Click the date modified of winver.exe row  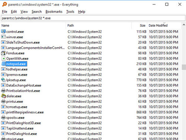(164, 37)
